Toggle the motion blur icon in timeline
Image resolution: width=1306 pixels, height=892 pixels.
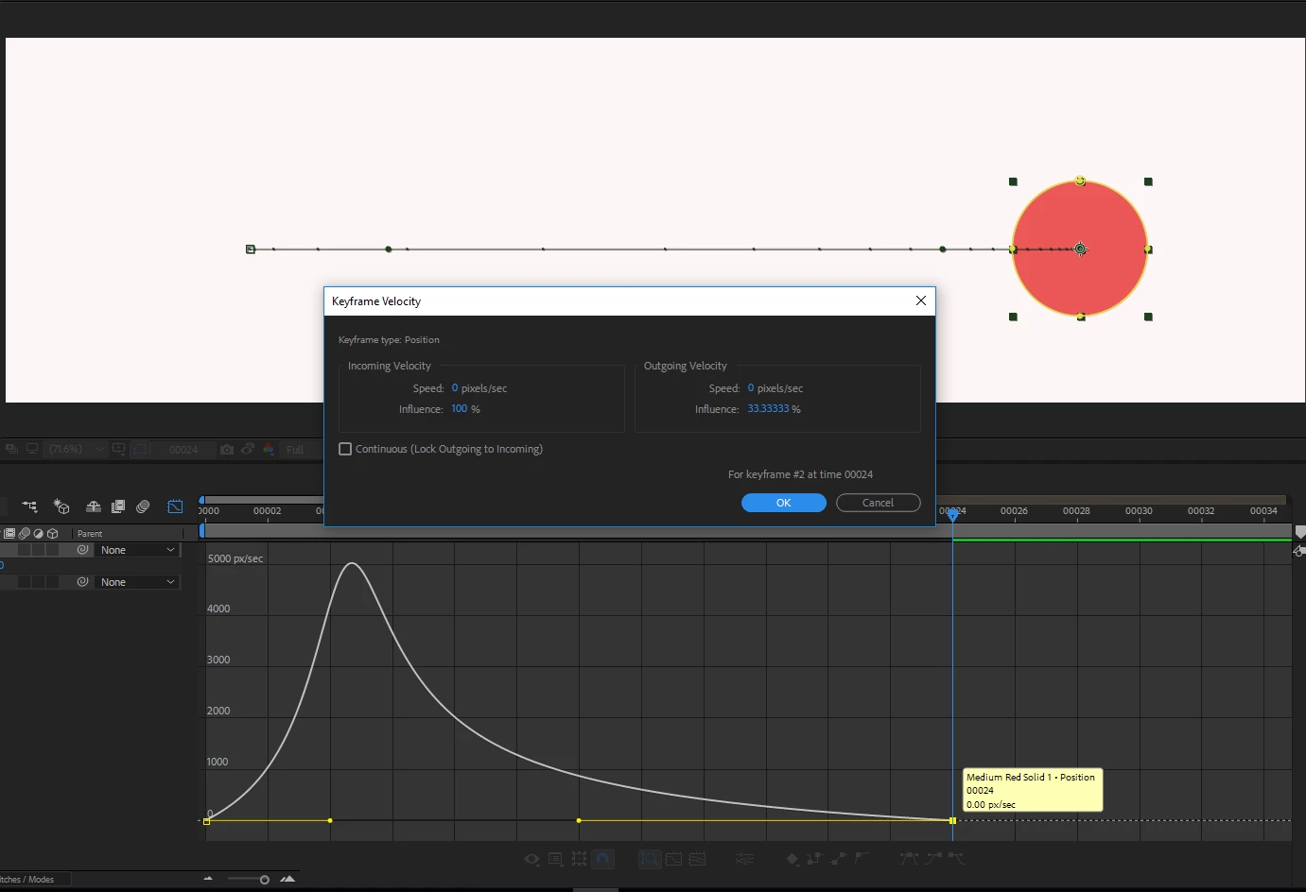[x=143, y=506]
